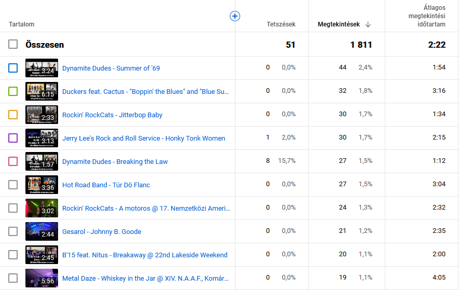Sort by Megtekintések column header
The image size is (459, 290).
pos(339,24)
